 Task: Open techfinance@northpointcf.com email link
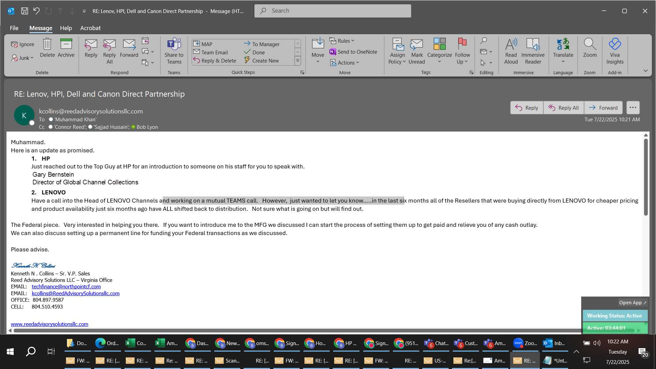[x=66, y=287]
